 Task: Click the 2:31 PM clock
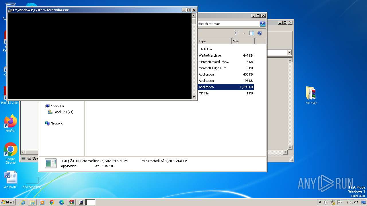(352, 202)
